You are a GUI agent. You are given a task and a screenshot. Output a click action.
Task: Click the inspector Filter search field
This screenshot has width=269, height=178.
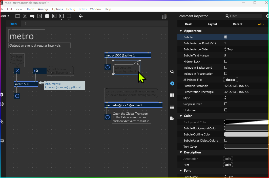click(244, 16)
